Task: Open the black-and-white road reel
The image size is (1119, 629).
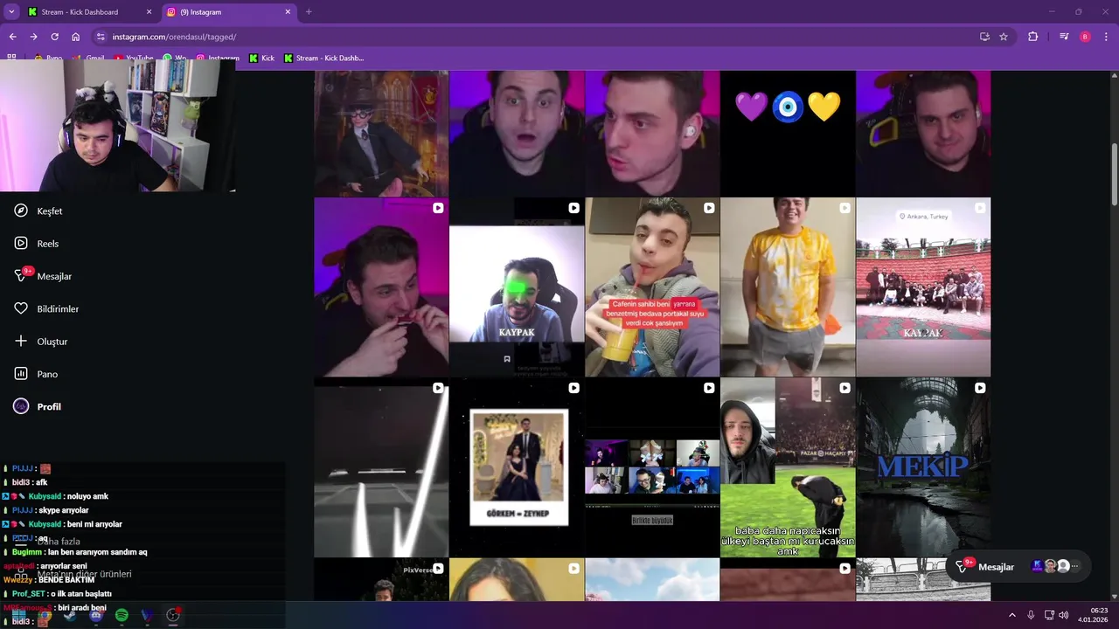Action: [381, 467]
